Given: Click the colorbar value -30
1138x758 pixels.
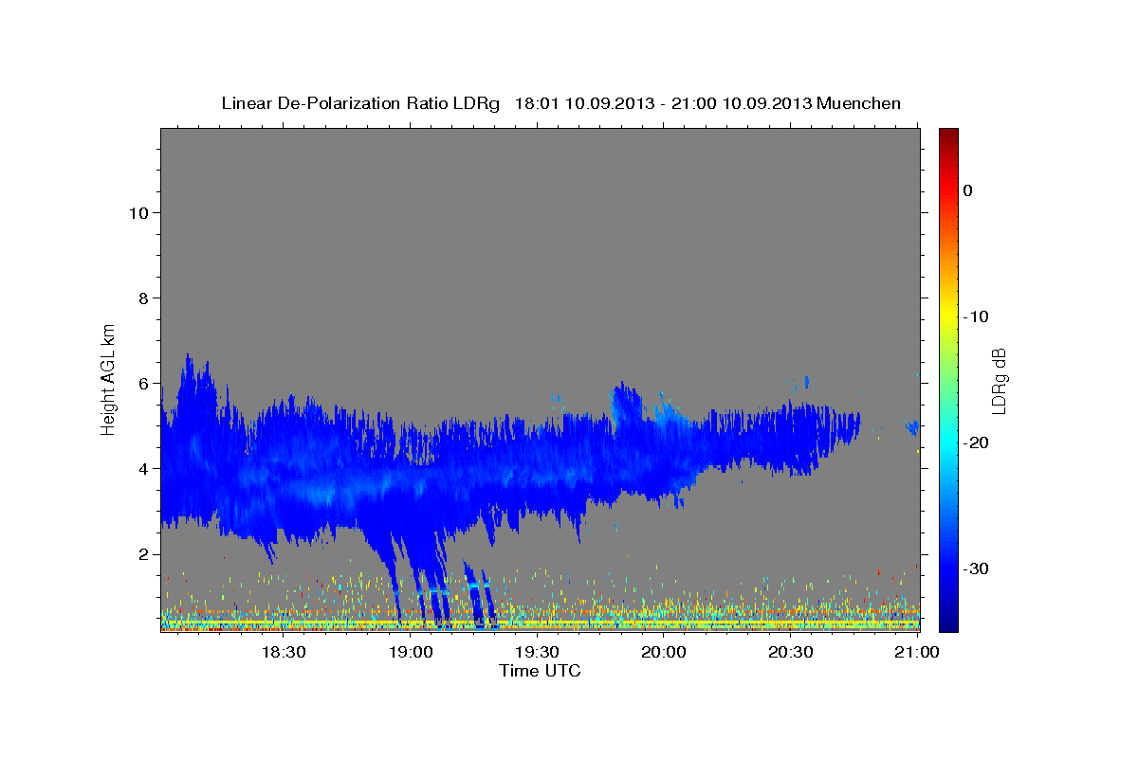Looking at the screenshot, I should 976,568.
